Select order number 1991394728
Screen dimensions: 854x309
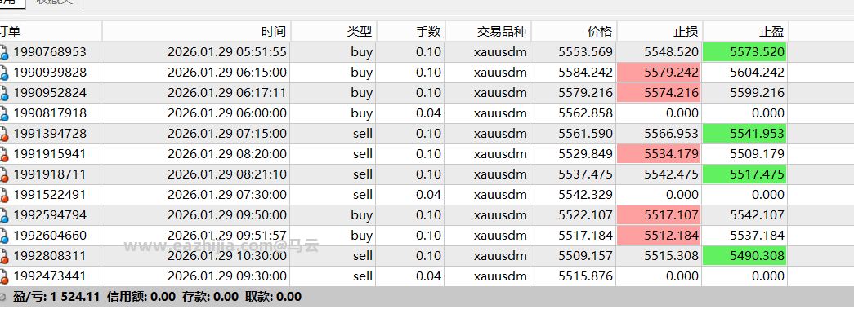pyautogui.click(x=50, y=134)
